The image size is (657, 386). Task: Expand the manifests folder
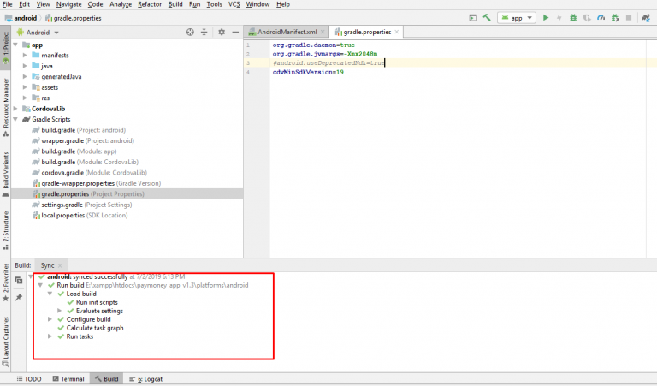tap(26, 55)
